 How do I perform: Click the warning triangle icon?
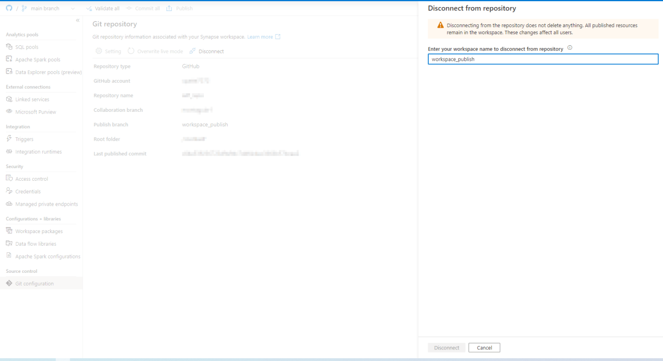440,25
